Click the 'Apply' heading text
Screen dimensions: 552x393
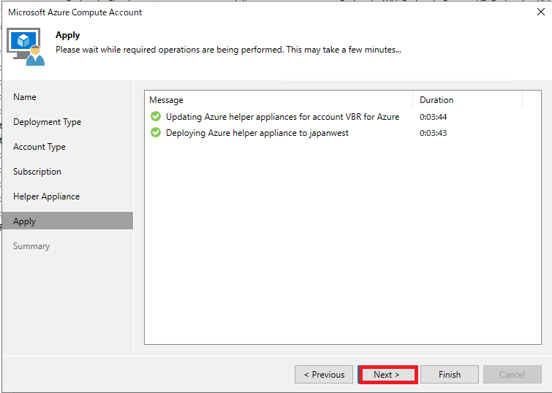pos(67,35)
